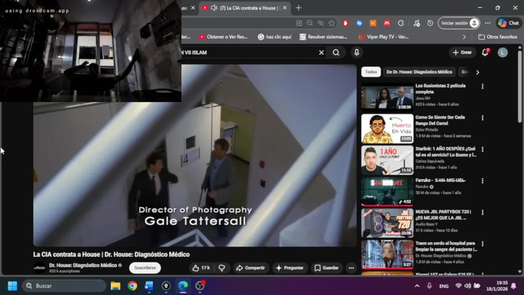Viewport: 524px width, 295px height.
Task: Open Copilot Chat button
Action: pyautogui.click(x=508, y=23)
